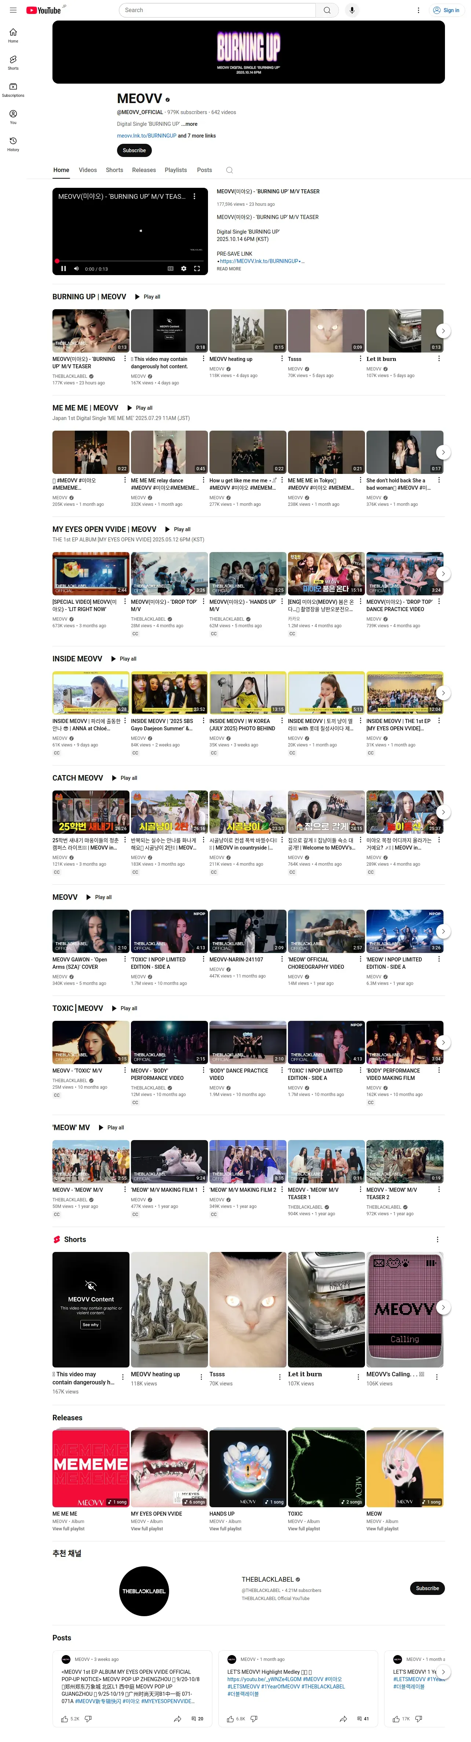Open the 'Tssss' short thumbnail
This screenshot has height=1742, width=471.
[x=248, y=1310]
